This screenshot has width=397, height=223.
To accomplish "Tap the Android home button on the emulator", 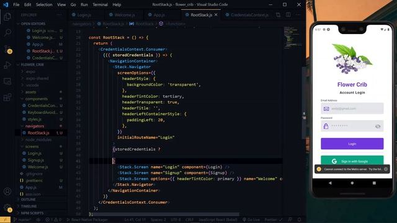I will pyautogui.click(x=352, y=183).
